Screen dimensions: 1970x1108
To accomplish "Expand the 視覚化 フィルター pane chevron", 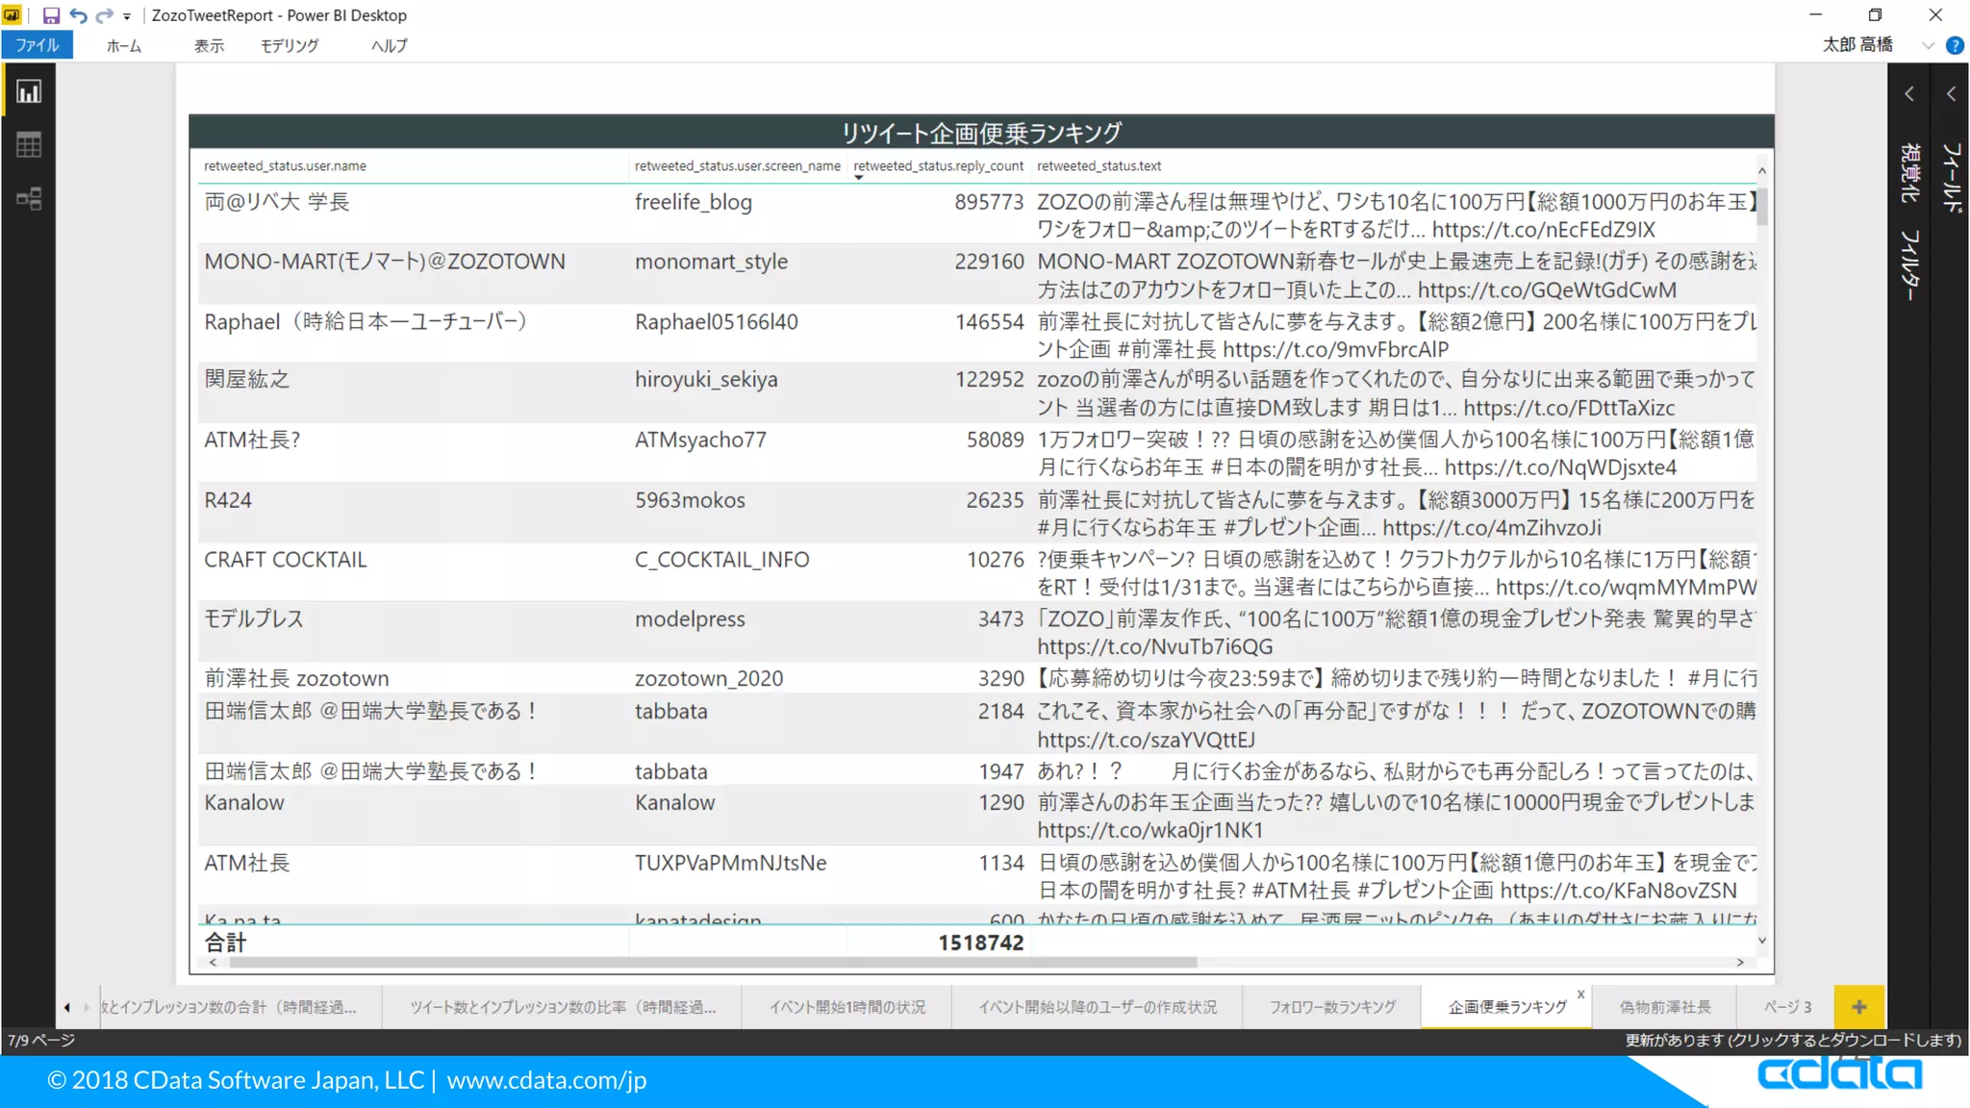I will [x=1909, y=93].
